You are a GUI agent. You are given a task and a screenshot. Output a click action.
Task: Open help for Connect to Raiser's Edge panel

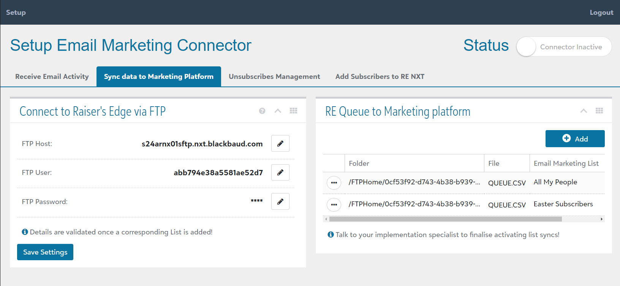(x=262, y=111)
